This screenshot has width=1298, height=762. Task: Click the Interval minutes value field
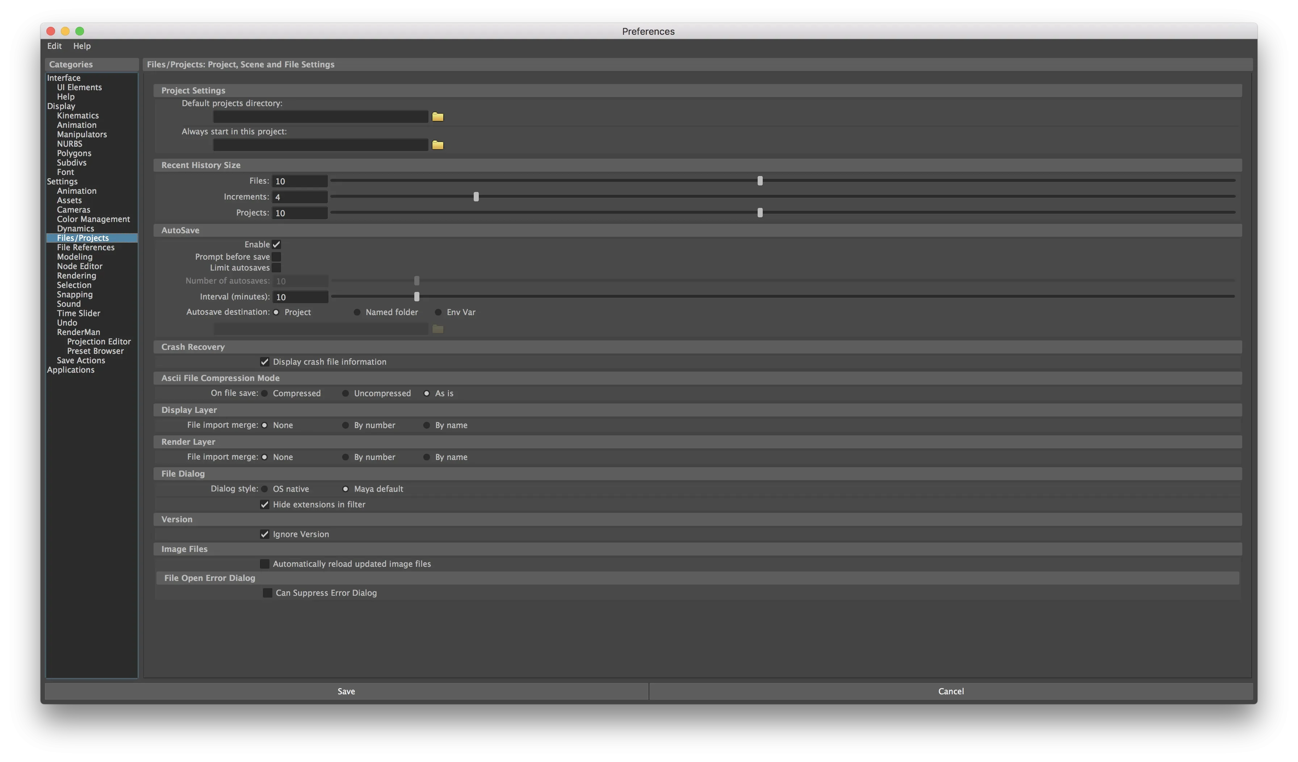click(300, 297)
